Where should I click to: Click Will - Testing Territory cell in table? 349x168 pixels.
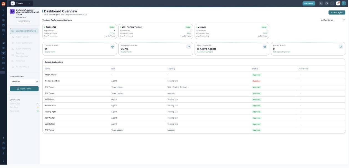(177, 87)
